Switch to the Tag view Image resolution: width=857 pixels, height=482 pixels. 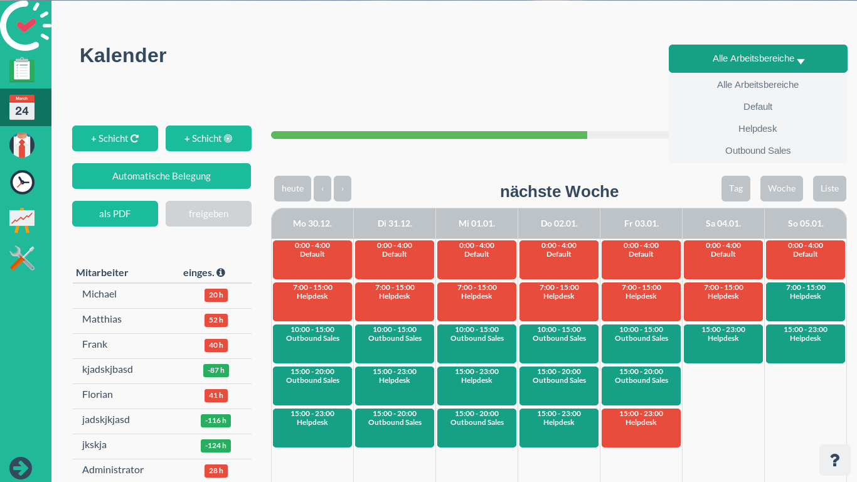tap(736, 188)
